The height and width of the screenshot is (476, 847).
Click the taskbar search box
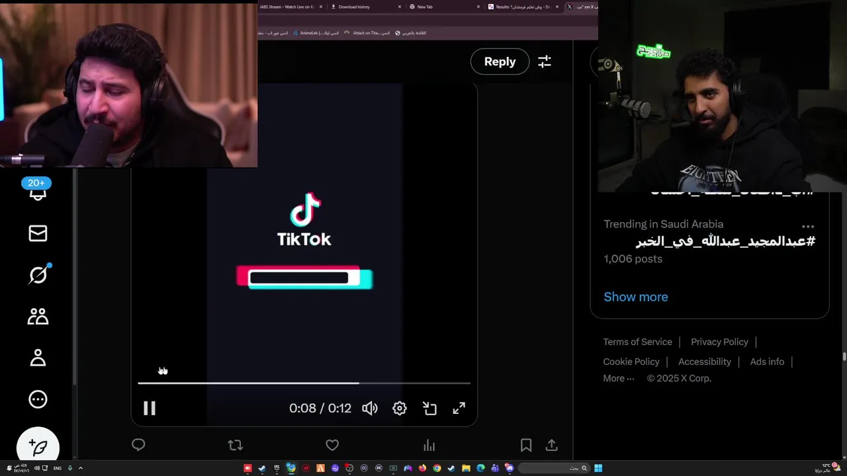555,468
